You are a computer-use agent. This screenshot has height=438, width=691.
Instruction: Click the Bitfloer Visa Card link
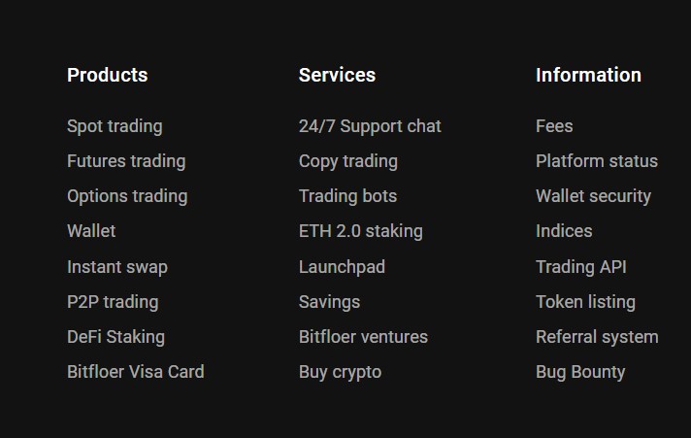[135, 372]
